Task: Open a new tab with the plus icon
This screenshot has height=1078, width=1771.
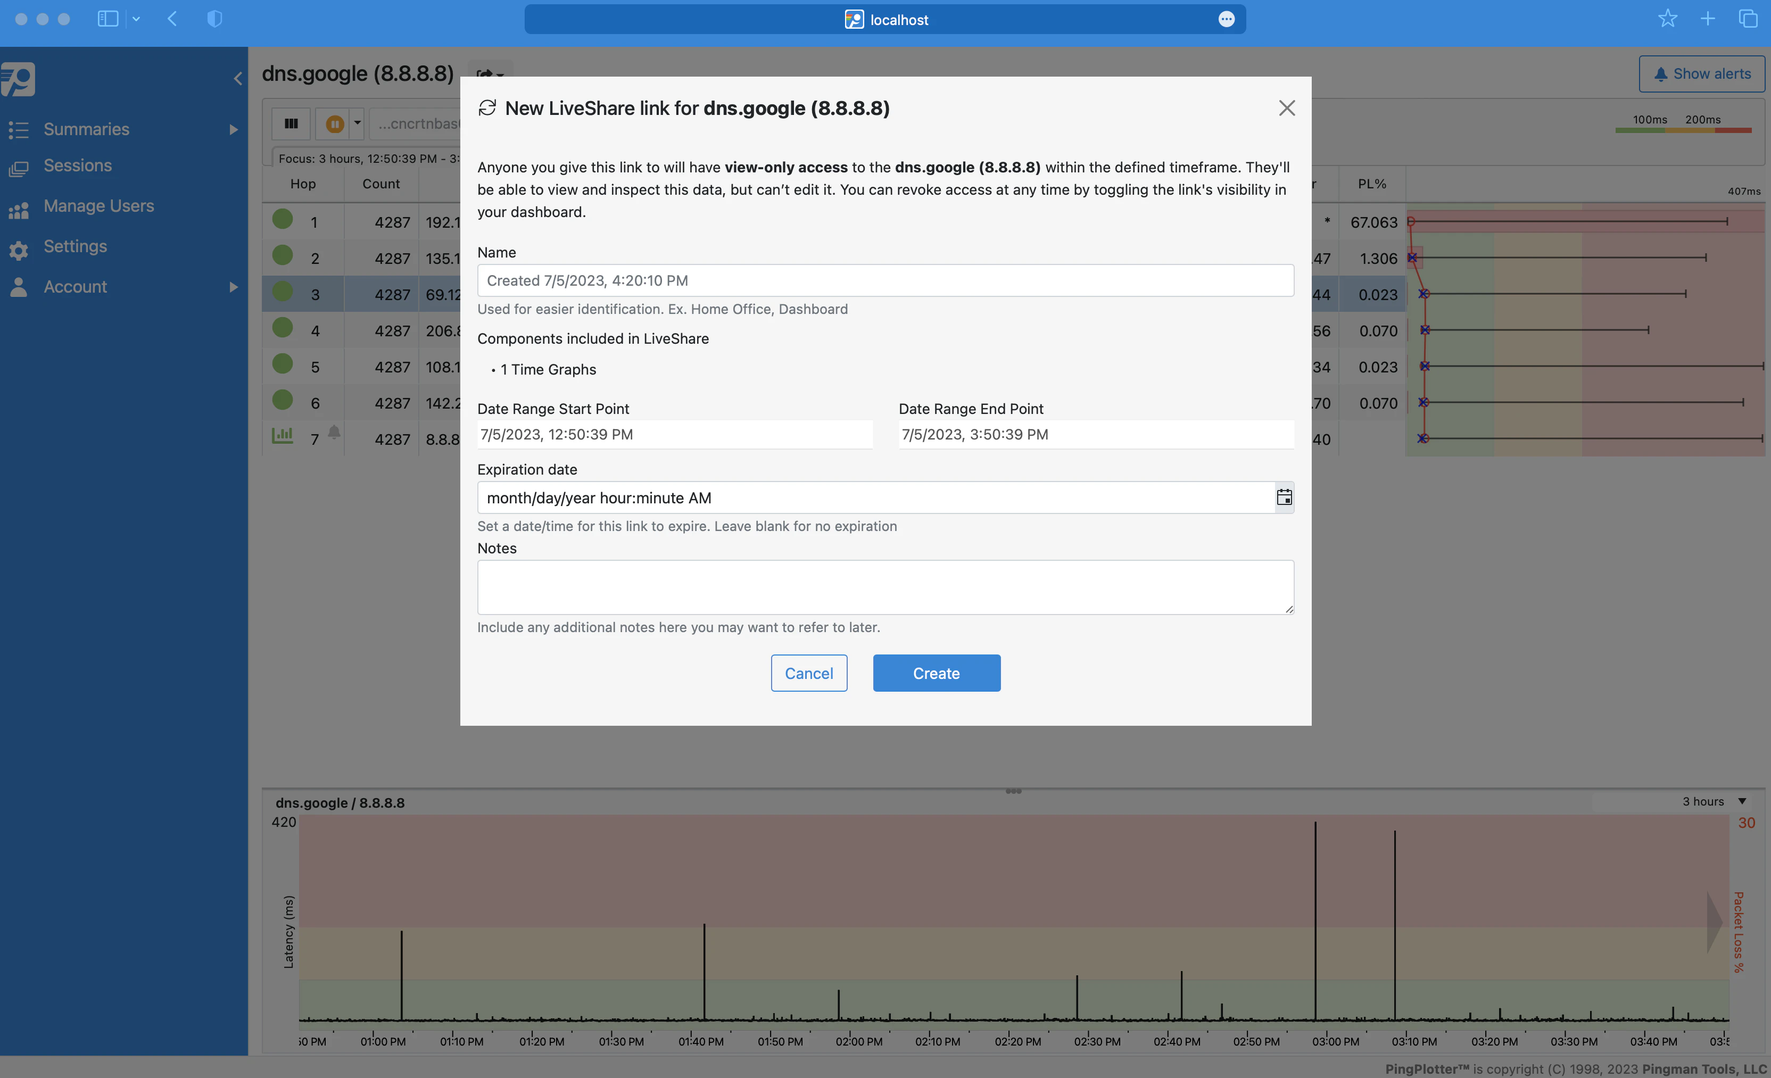Action: [1708, 19]
